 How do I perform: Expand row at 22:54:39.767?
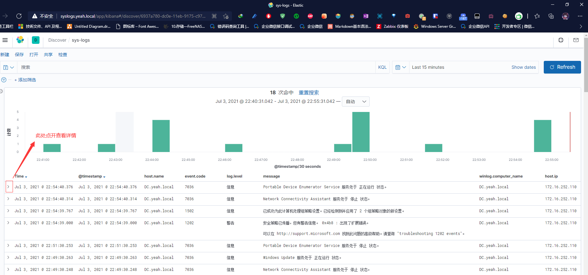9,211
